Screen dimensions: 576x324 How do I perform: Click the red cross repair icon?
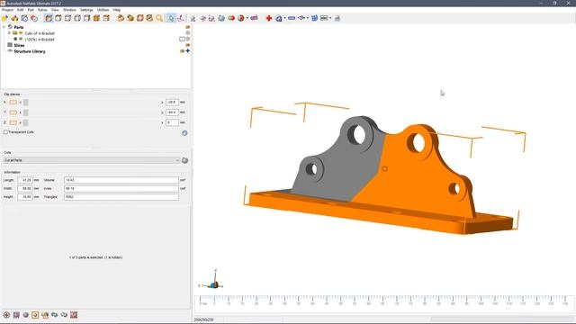269,18
